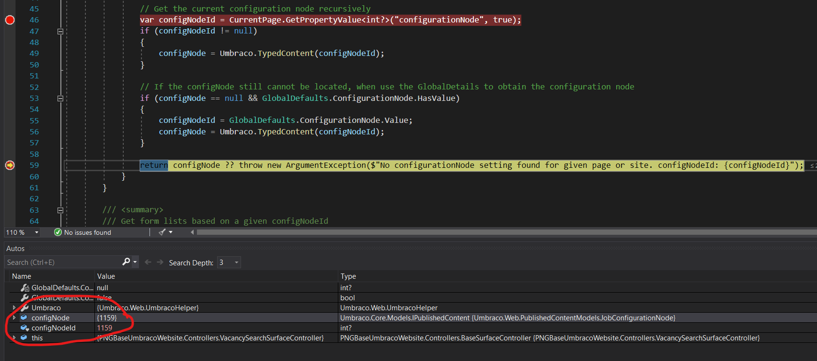Click the blue cube icon beside configNode
The height and width of the screenshot is (361, 817).
24,317
